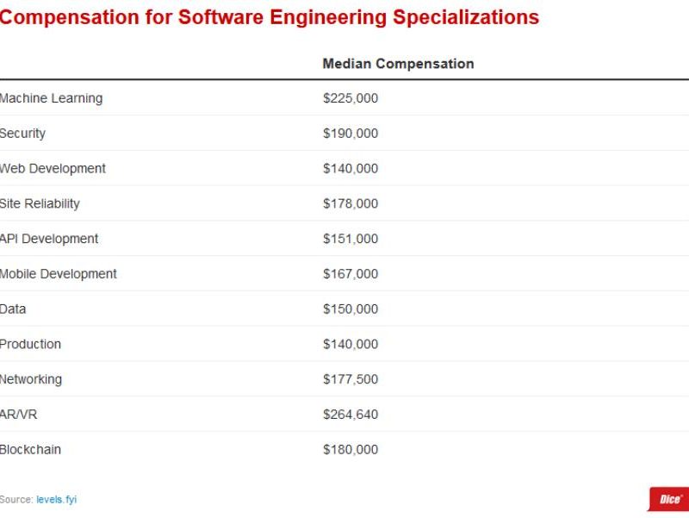Click the Source label text

(16, 500)
